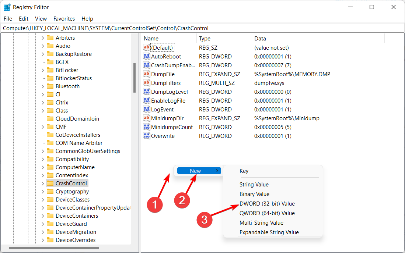The image size is (405, 253).
Task: Click the MinidumpDir string icon
Action: tap(146, 118)
